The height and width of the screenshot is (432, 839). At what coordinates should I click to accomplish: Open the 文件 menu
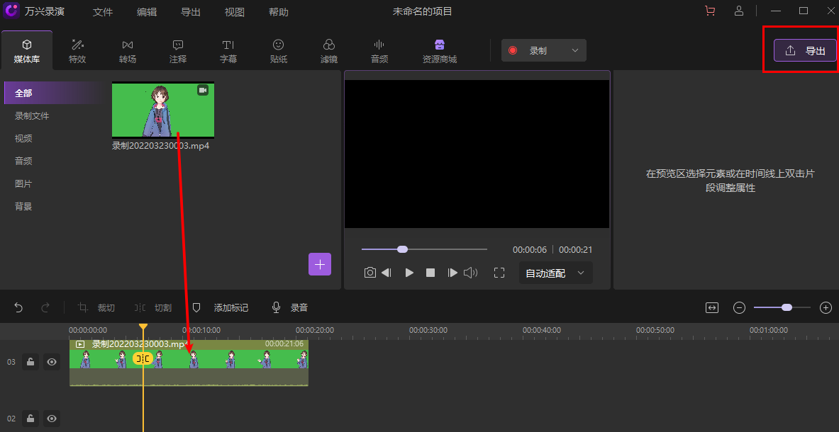(103, 12)
